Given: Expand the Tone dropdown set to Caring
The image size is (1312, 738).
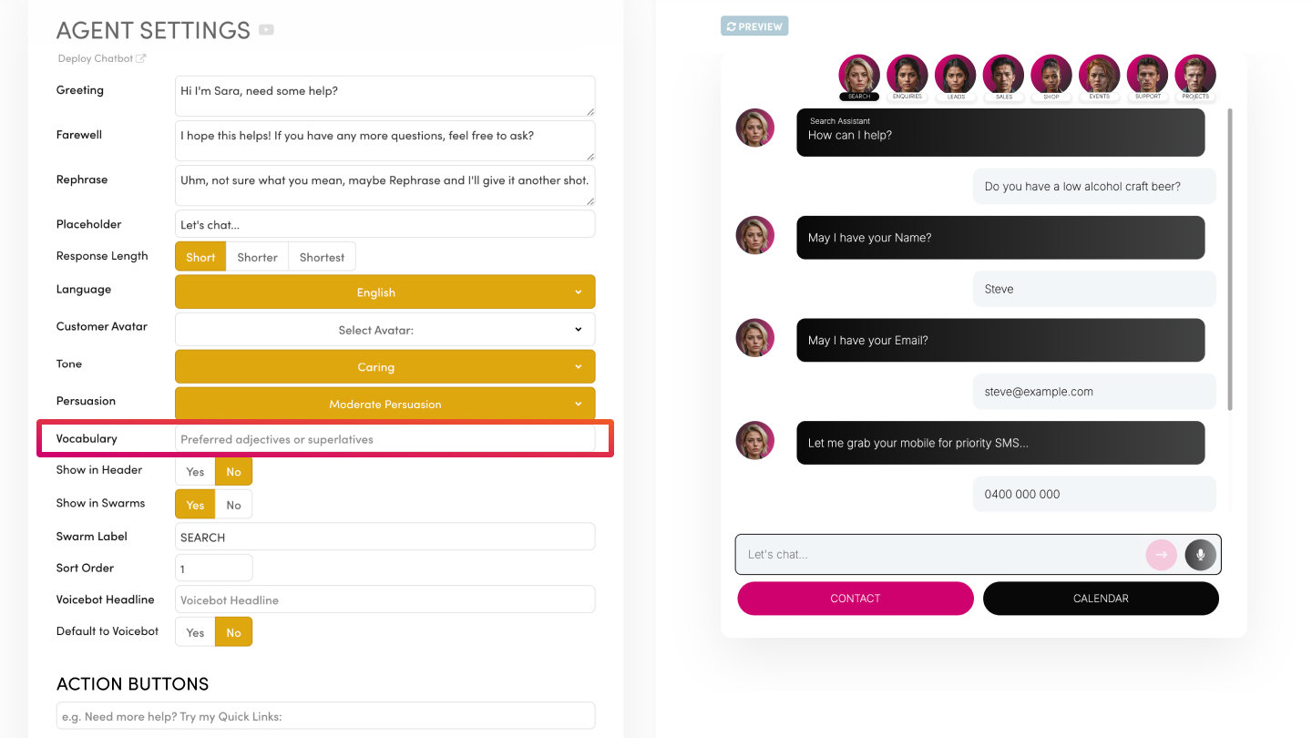Looking at the screenshot, I should [x=384, y=367].
